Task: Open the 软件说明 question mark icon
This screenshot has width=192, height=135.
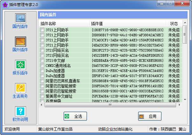Action: tap(20, 111)
